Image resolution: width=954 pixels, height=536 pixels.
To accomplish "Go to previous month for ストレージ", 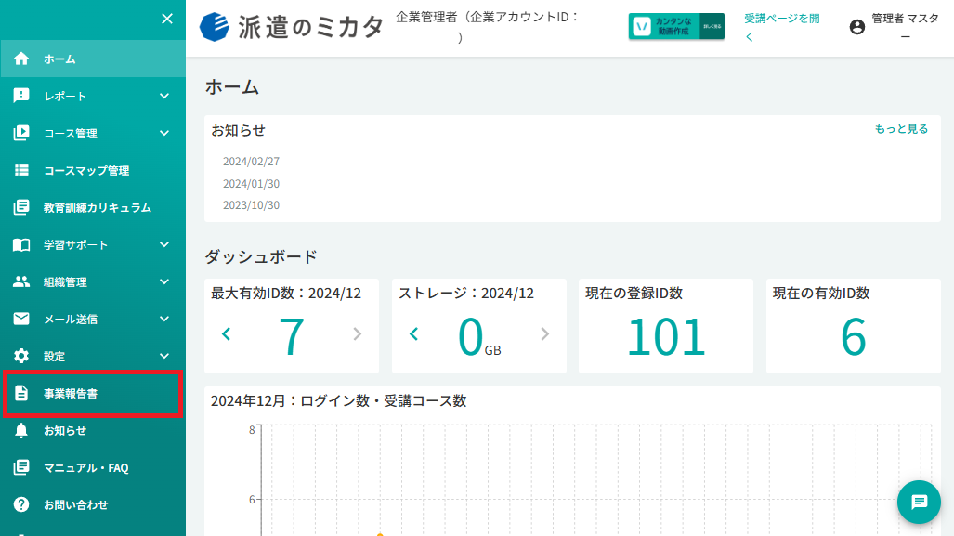I will click(413, 333).
